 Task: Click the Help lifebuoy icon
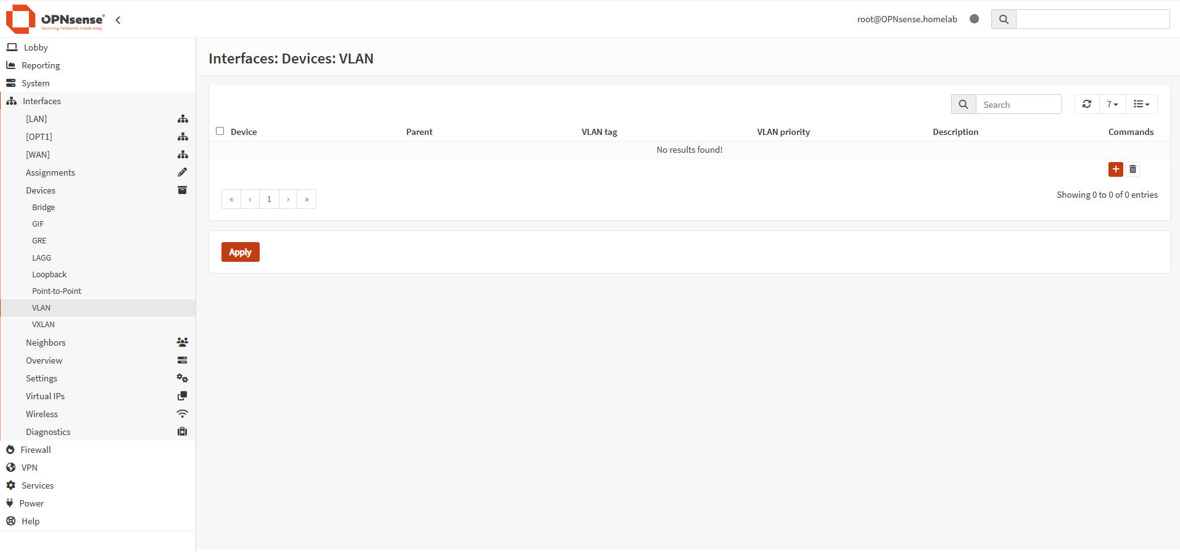click(10, 521)
